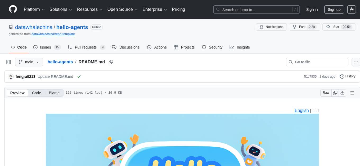This screenshot has height=166, width=360.
Task: Collapse the file tree side panel
Action: tap(9, 62)
